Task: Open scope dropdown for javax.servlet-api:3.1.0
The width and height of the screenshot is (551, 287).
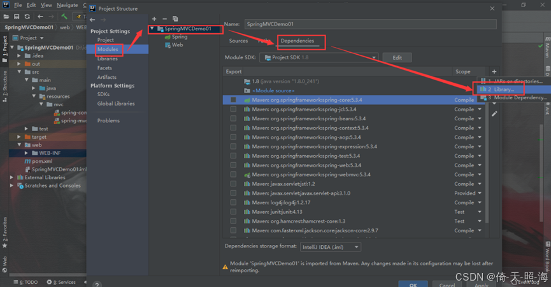Action: tap(480, 193)
